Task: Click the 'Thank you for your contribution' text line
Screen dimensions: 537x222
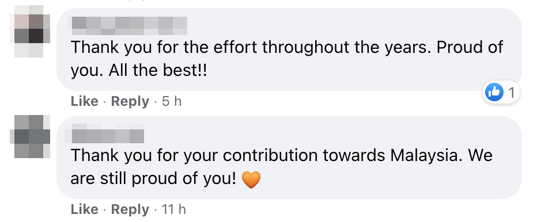Action: coord(281,155)
